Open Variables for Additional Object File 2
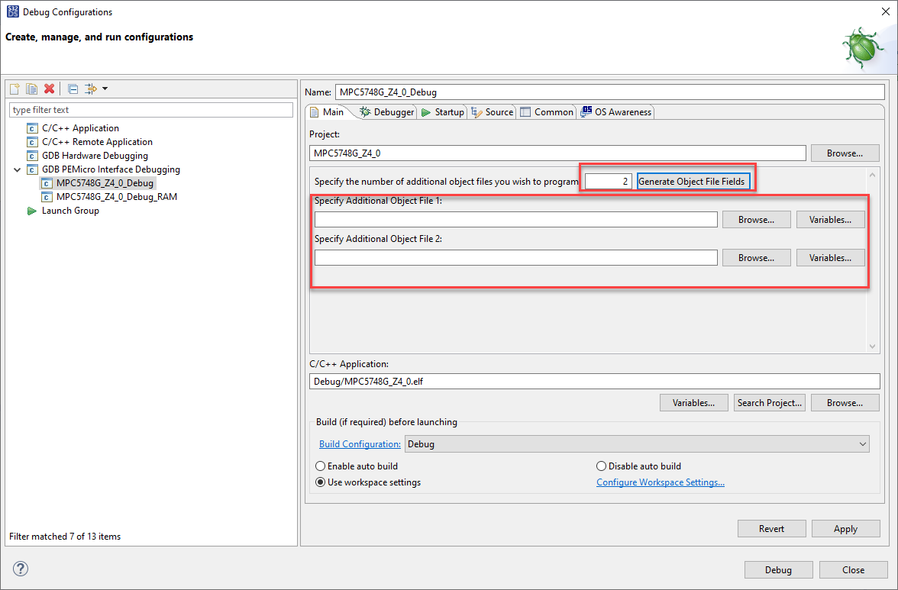This screenshot has height=590, width=898. (831, 258)
